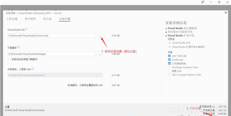Click the 2.11 GB shared components size
231x116 pixels.
pyautogui.click(x=115, y=75)
